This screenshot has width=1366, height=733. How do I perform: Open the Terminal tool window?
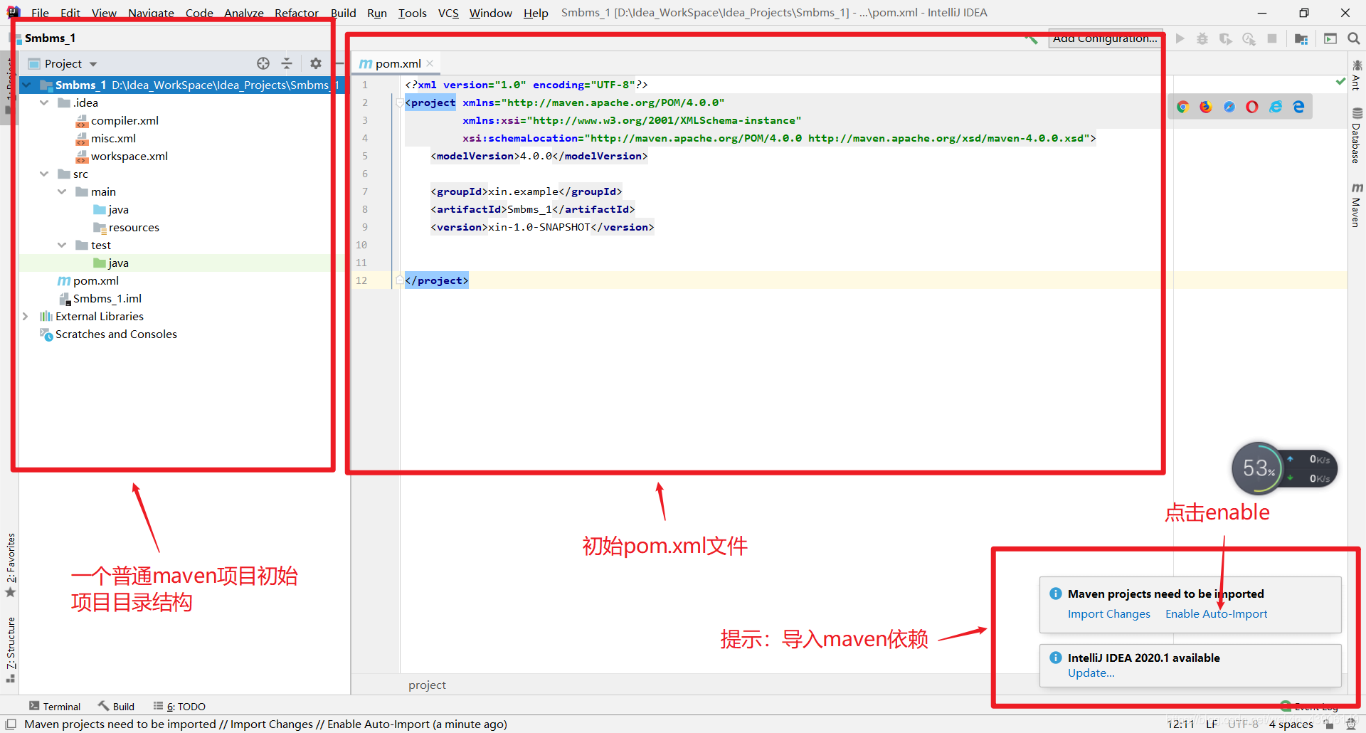click(55, 706)
